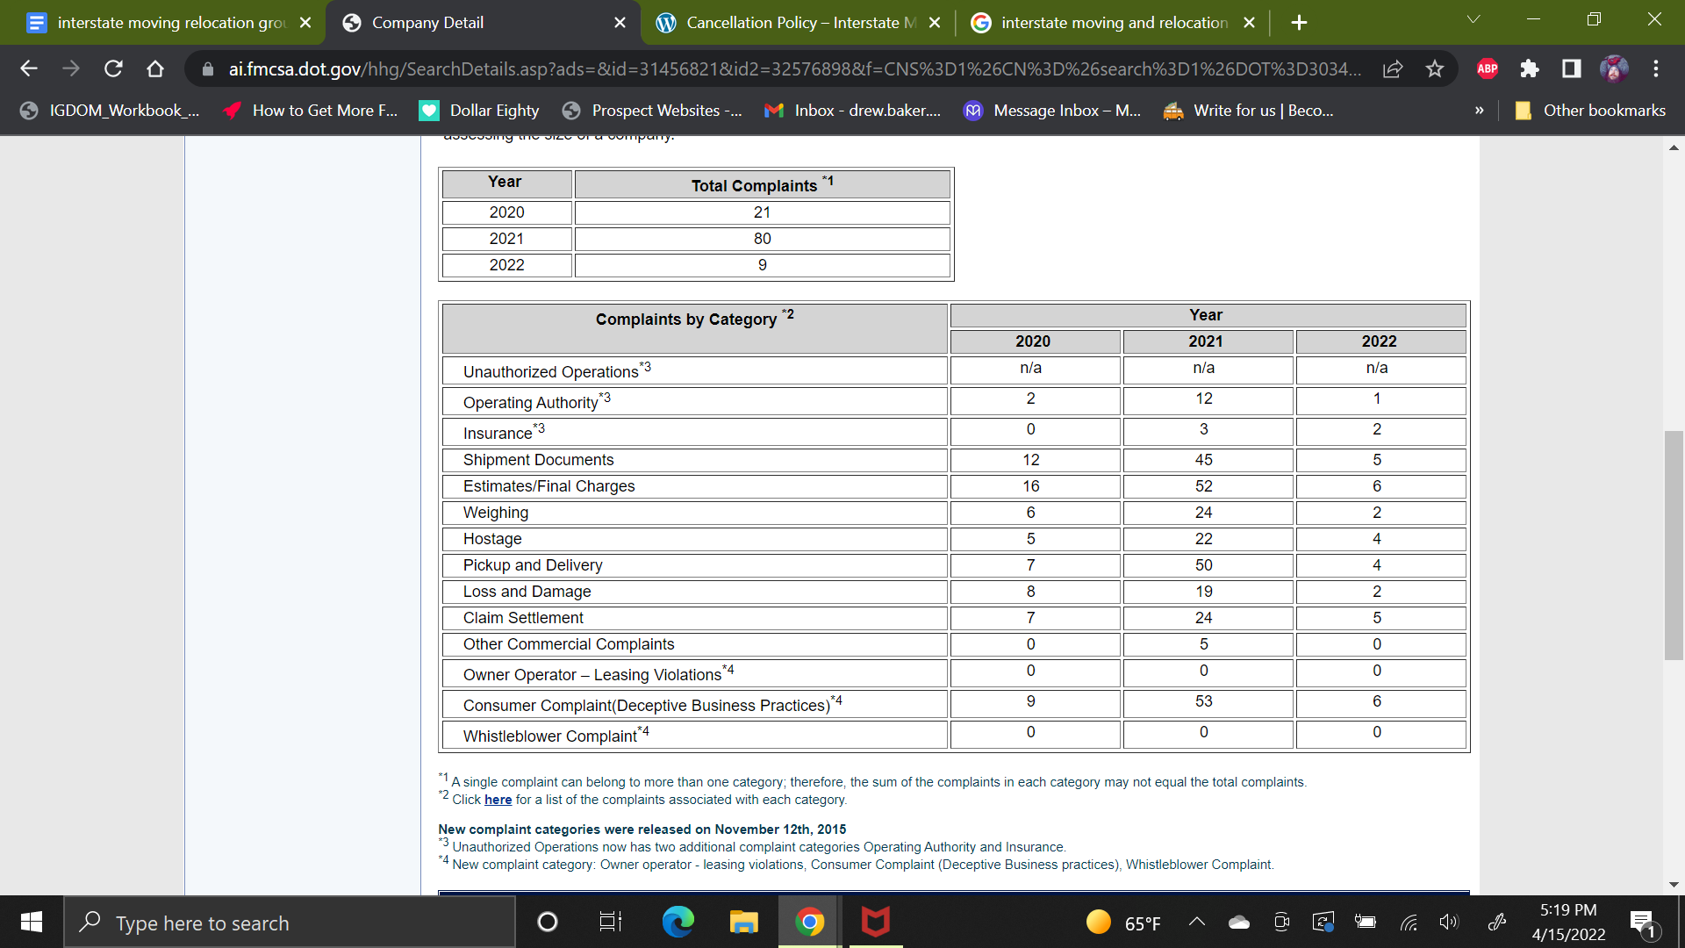The height and width of the screenshot is (948, 1685).
Task: Open the Message Inbox bookmark
Action: tap(1053, 111)
